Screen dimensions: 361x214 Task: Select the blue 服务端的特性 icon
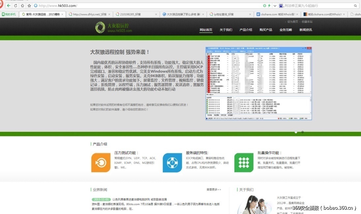click(172, 162)
